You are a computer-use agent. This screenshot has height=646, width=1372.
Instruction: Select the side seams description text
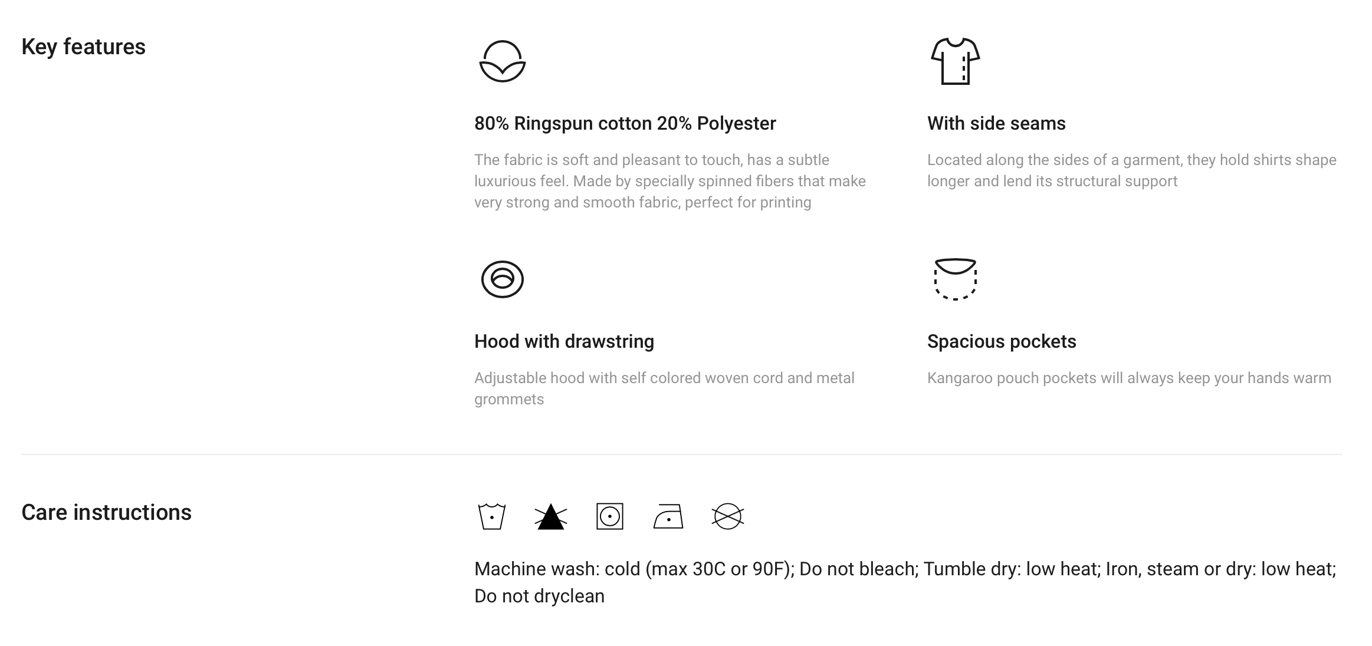[x=1131, y=170]
